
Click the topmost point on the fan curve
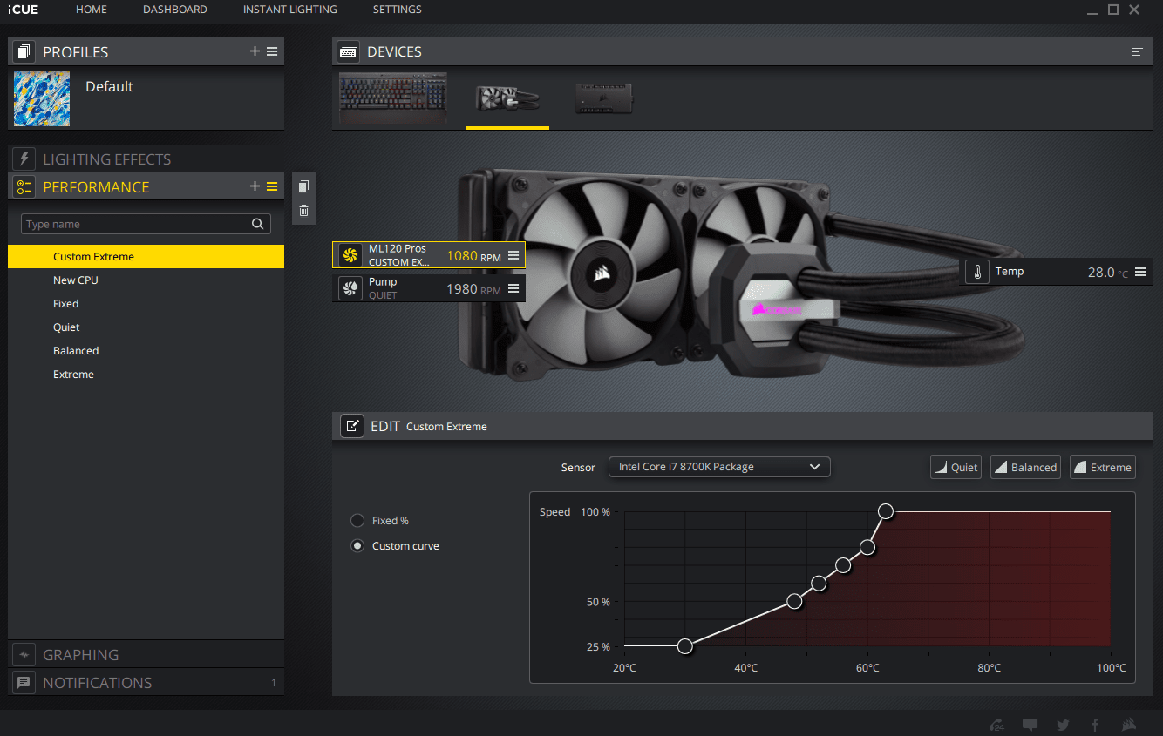pos(886,510)
